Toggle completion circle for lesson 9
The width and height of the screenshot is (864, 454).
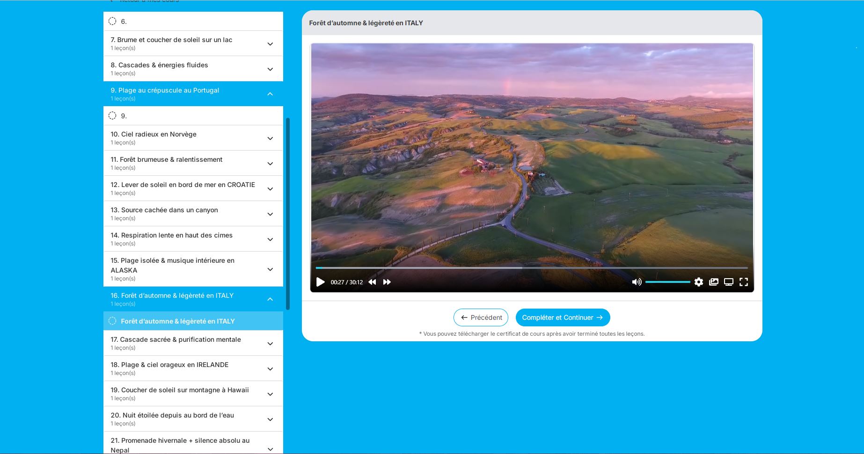pyautogui.click(x=112, y=115)
